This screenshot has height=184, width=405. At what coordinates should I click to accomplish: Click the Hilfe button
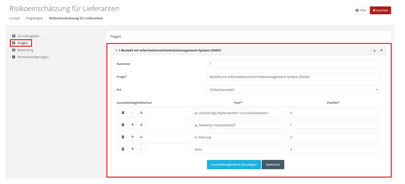pyautogui.click(x=361, y=10)
